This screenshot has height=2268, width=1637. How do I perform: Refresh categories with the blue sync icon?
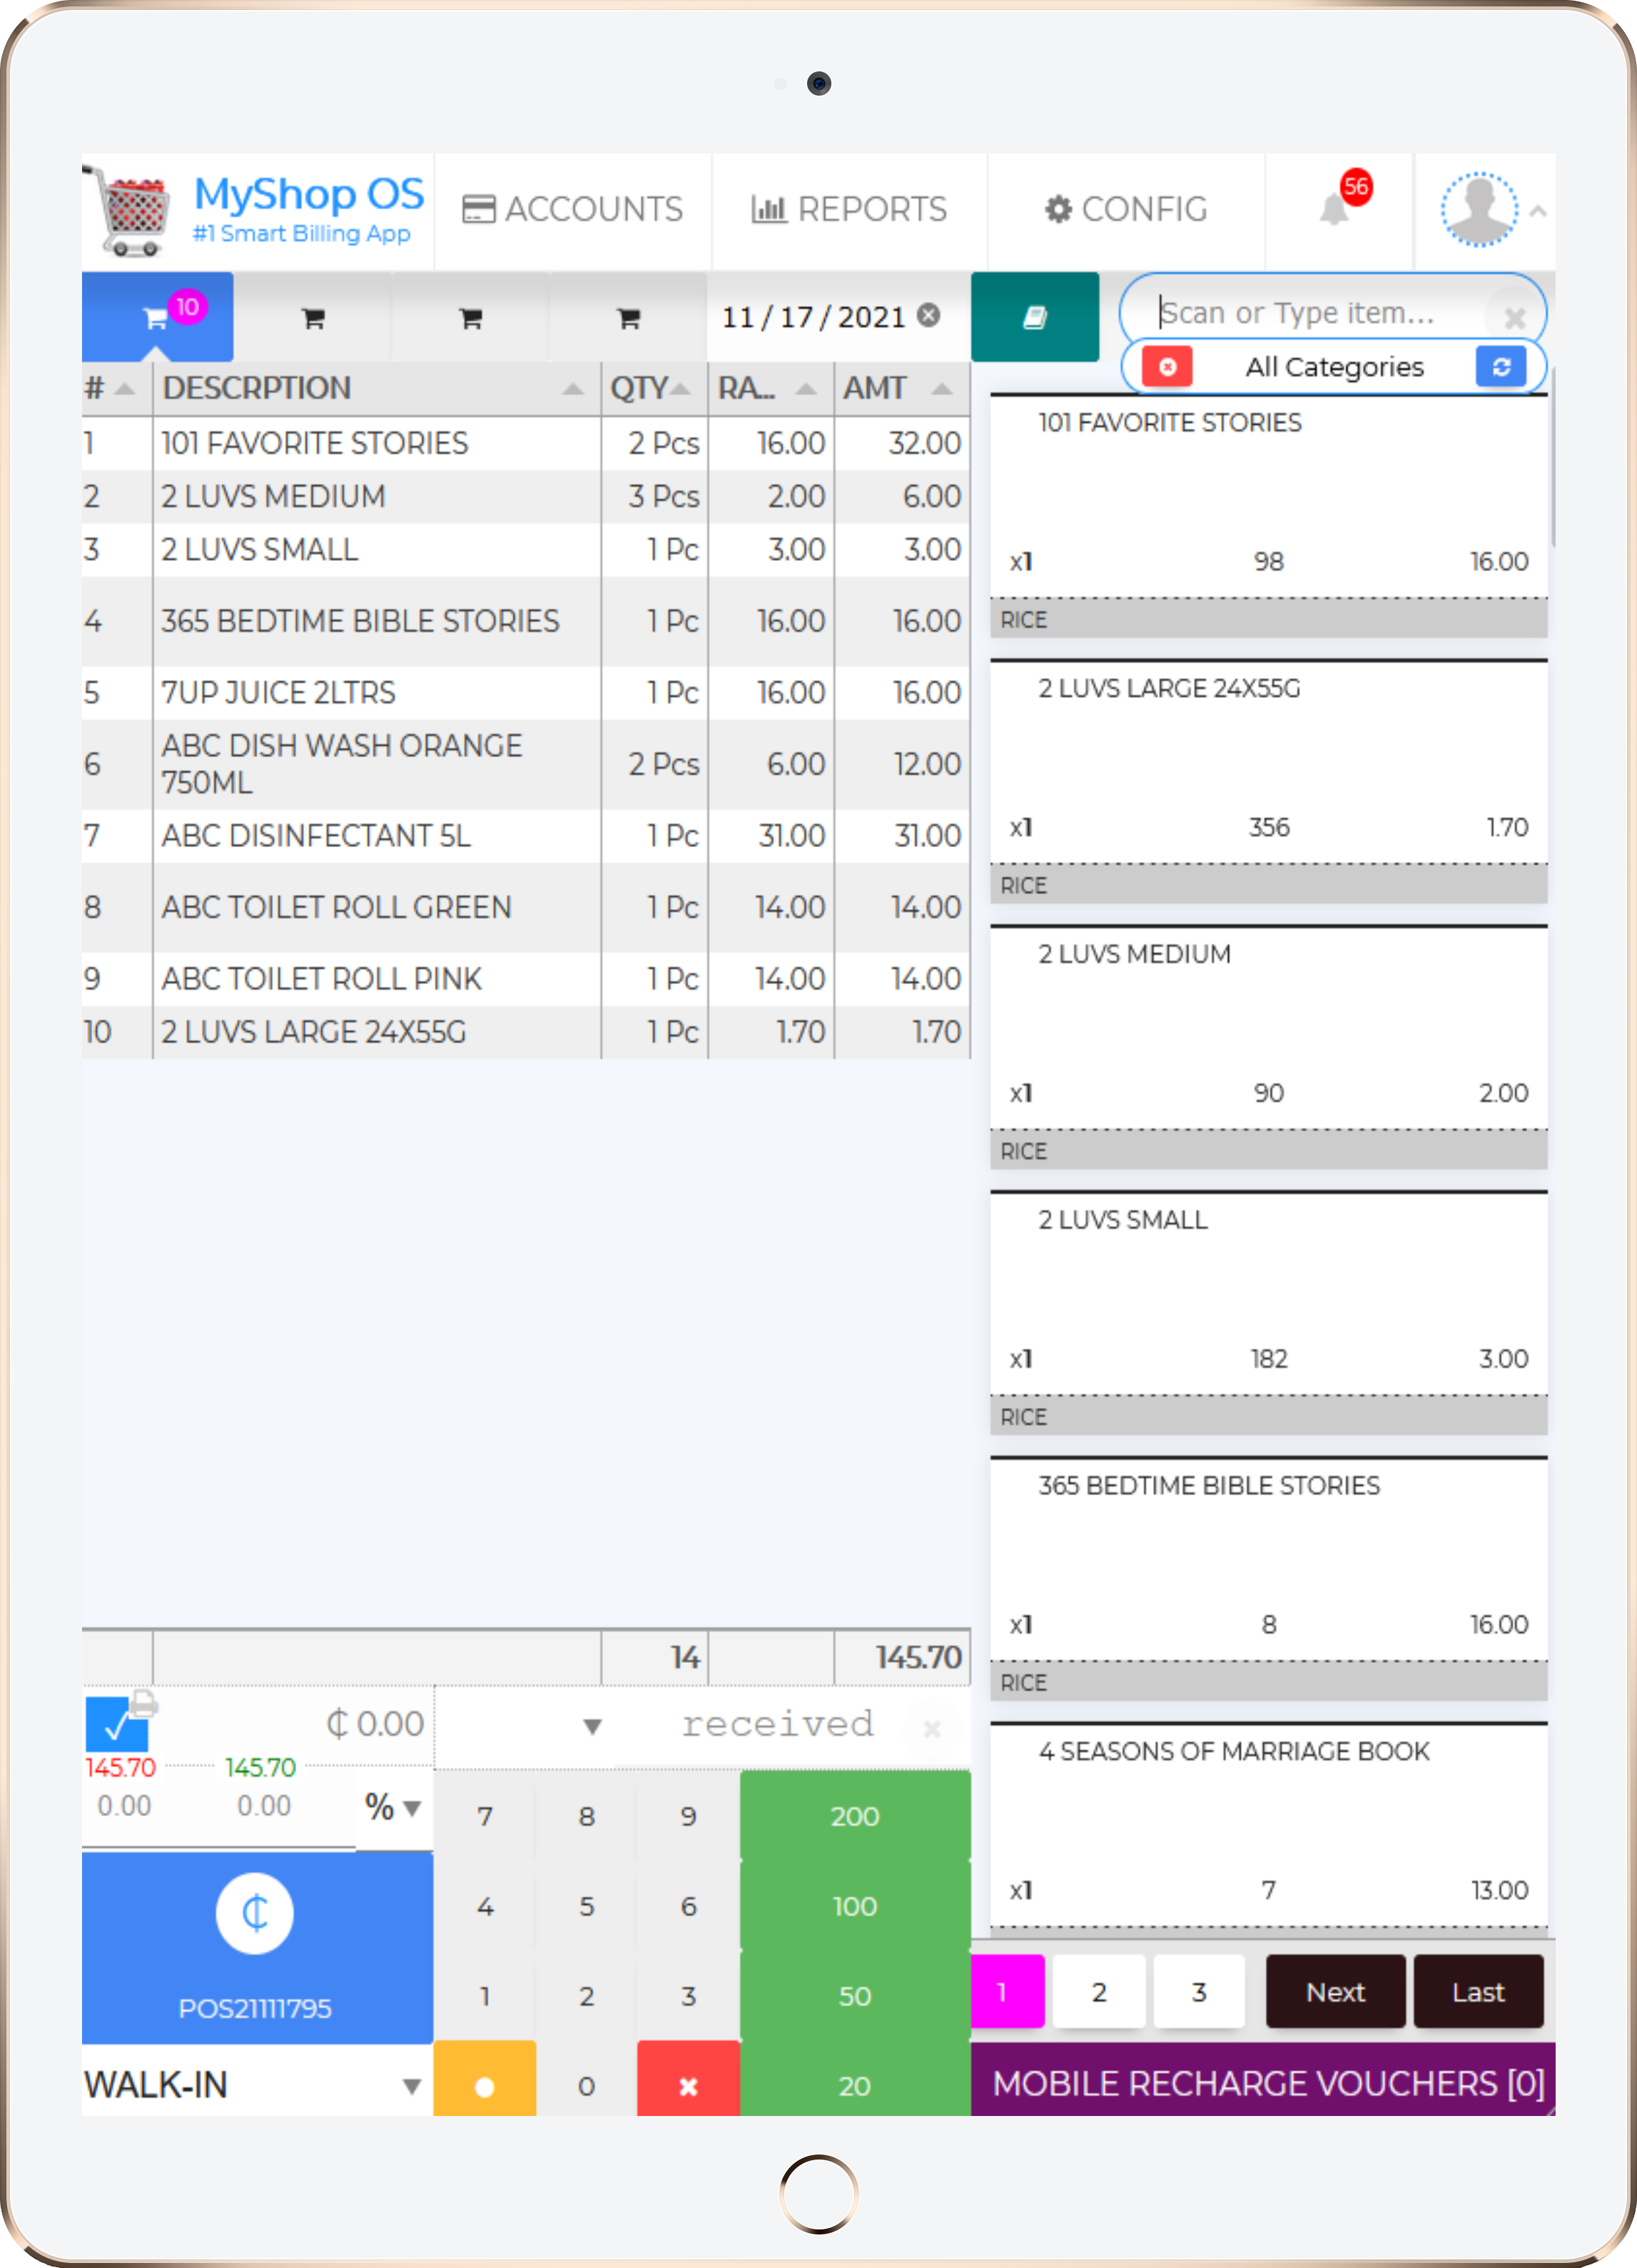[x=1499, y=367]
